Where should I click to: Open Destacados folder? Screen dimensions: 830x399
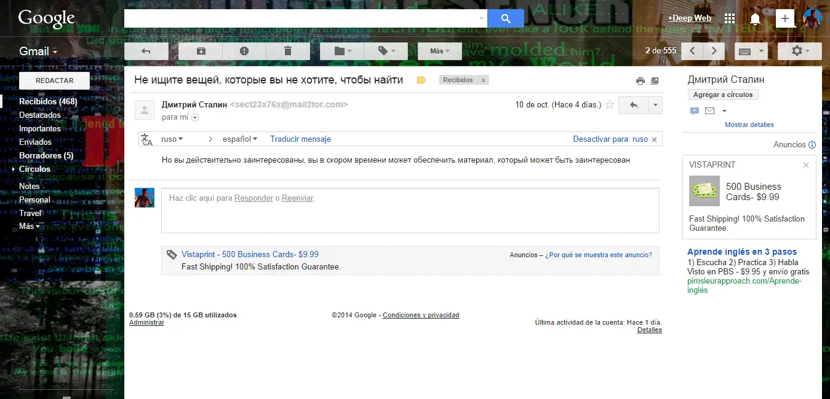40,115
